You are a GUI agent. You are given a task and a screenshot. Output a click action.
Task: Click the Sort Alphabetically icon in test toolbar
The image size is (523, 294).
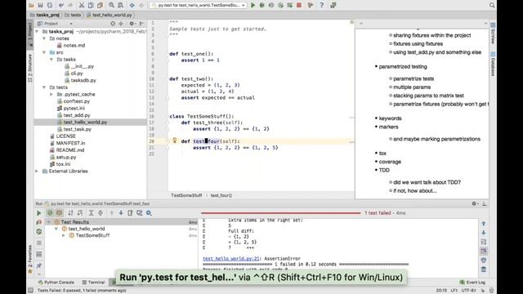coord(70,213)
